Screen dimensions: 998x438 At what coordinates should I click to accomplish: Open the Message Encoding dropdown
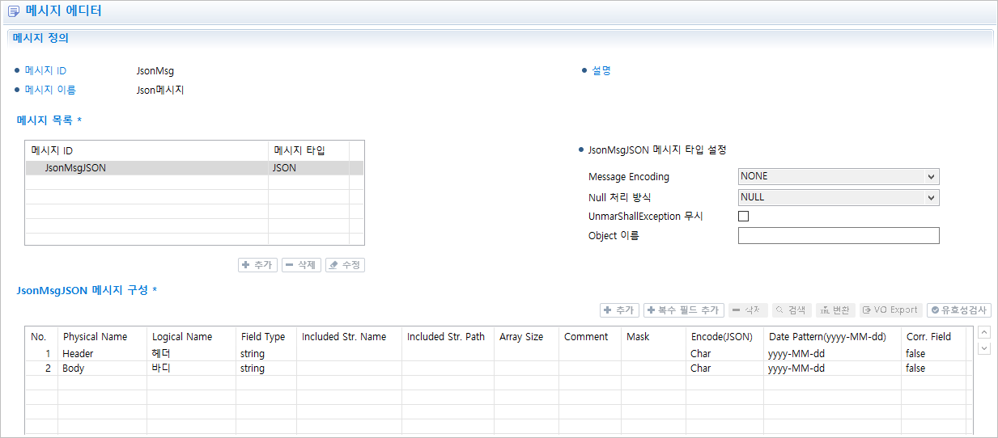[x=839, y=176]
